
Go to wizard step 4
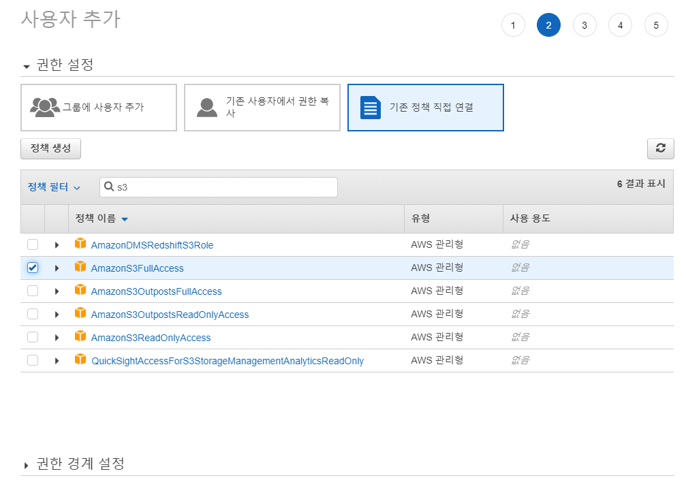(x=620, y=25)
